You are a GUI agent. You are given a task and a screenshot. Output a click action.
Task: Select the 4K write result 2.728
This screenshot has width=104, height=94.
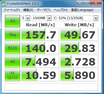(x=79, y=61)
